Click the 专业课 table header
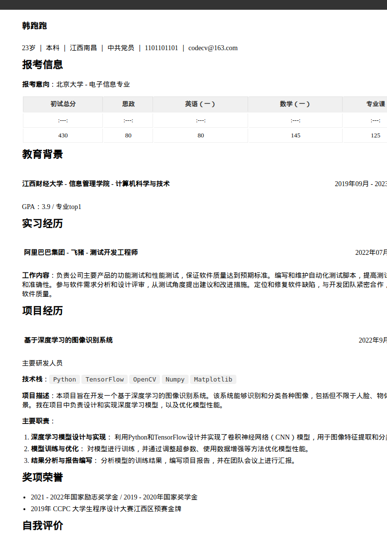387x536 pixels. tap(375, 104)
